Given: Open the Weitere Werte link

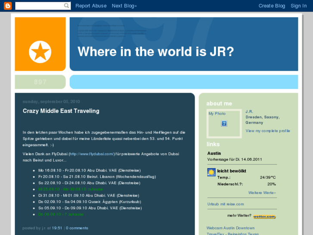Looking at the screenshot, I should [x=262, y=193].
